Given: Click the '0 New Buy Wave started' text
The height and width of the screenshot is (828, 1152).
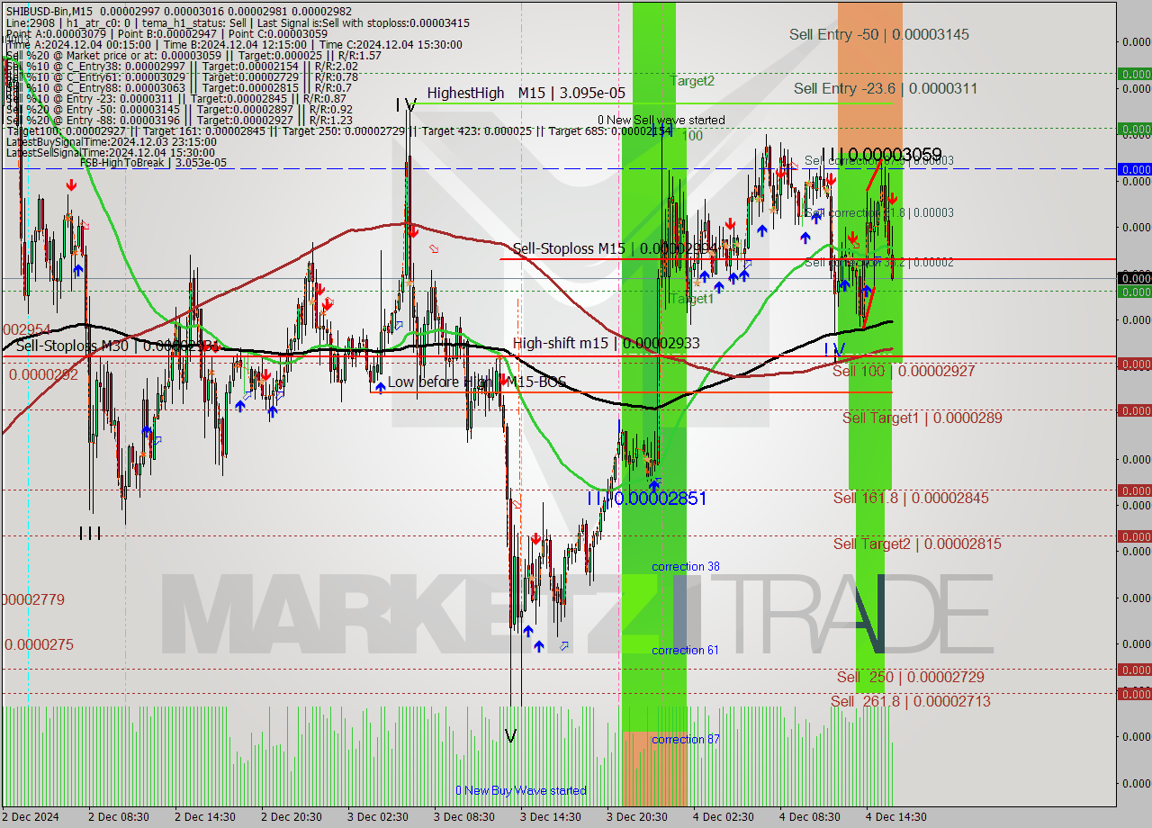Looking at the screenshot, I should tap(521, 790).
